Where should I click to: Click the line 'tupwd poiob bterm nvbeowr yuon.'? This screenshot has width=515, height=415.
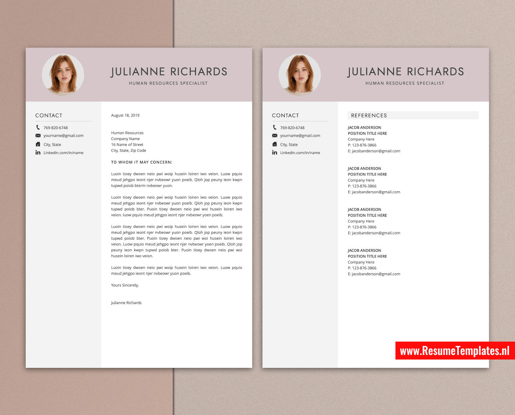coord(142,186)
